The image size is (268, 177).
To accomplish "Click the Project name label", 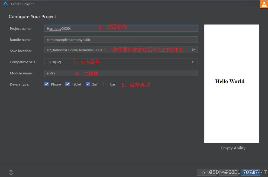I will 21,28.
